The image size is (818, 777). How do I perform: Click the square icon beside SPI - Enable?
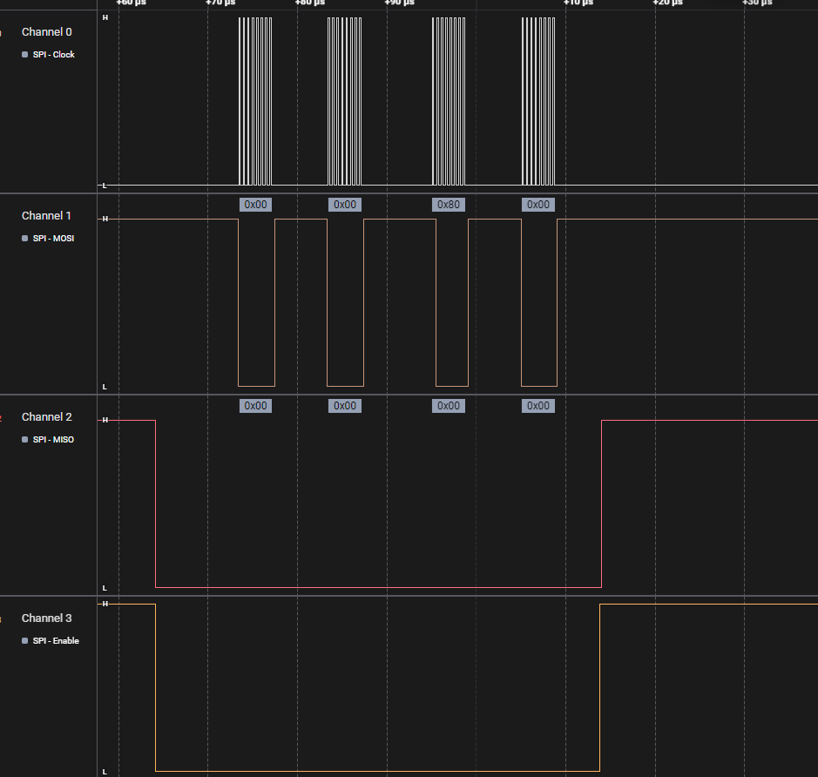tap(24, 641)
